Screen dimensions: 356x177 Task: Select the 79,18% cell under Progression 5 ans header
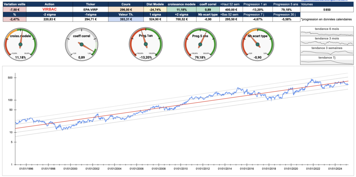pos(286,9)
